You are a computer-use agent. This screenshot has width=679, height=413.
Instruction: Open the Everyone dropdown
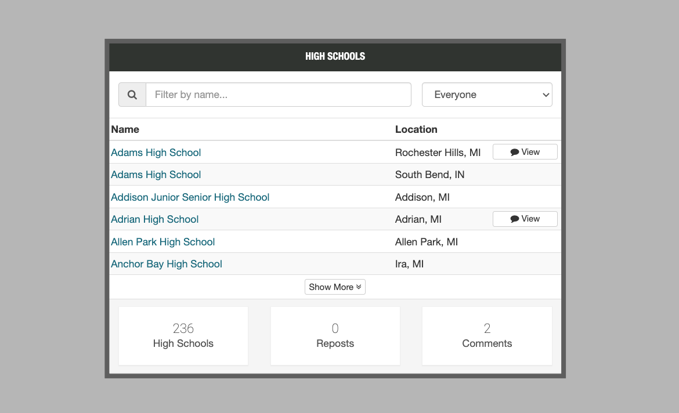pyautogui.click(x=486, y=95)
